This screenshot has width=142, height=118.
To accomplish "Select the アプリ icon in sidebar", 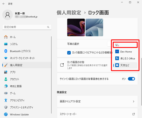I will [6, 72].
